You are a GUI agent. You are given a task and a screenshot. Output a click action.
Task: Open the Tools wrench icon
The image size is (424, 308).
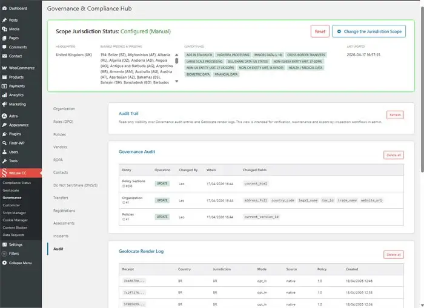(x=4, y=161)
